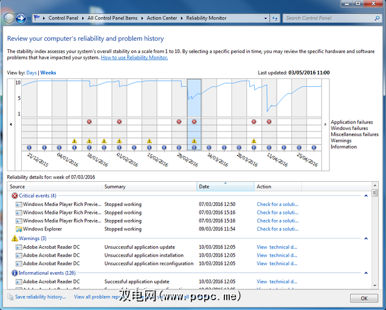Open Action Center in the breadcrumb path

[162, 18]
